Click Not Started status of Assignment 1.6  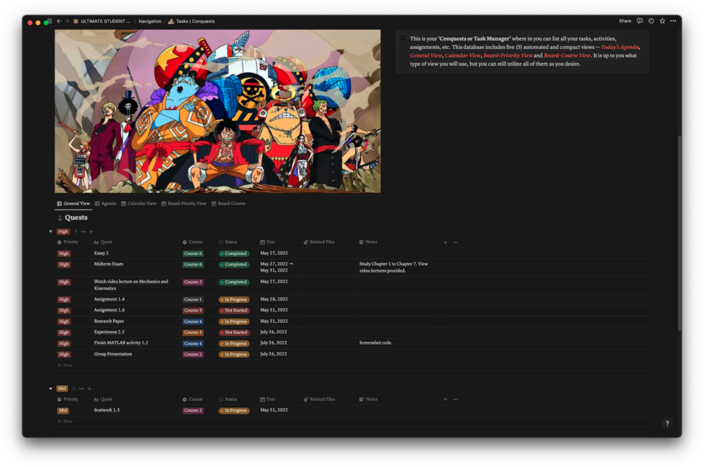pyautogui.click(x=234, y=310)
